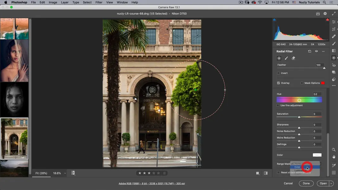Open Radial Filter more options ellipsis
The image size is (338, 190).
click(323, 51)
